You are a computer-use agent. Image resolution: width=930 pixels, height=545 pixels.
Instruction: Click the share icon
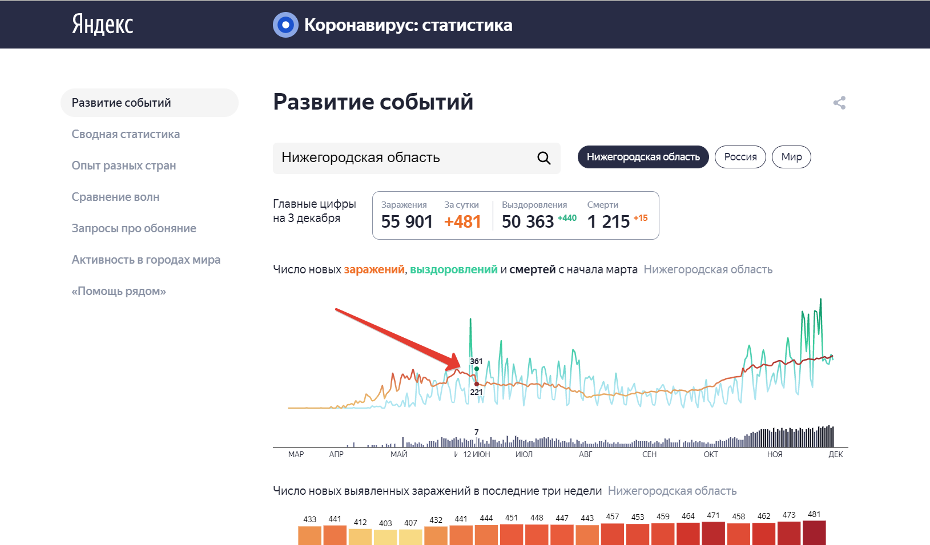click(839, 103)
